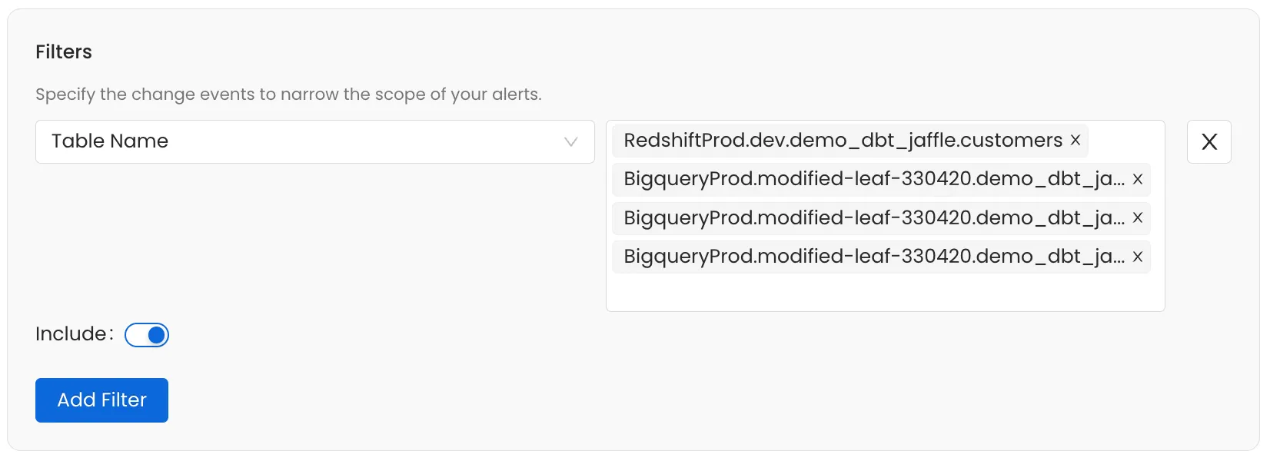
Task: Remove the first BigqueryProd table tag
Action: (1138, 179)
